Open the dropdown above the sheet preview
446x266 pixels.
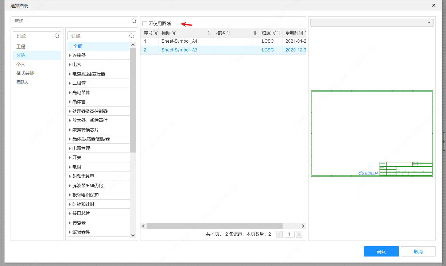click(x=372, y=23)
